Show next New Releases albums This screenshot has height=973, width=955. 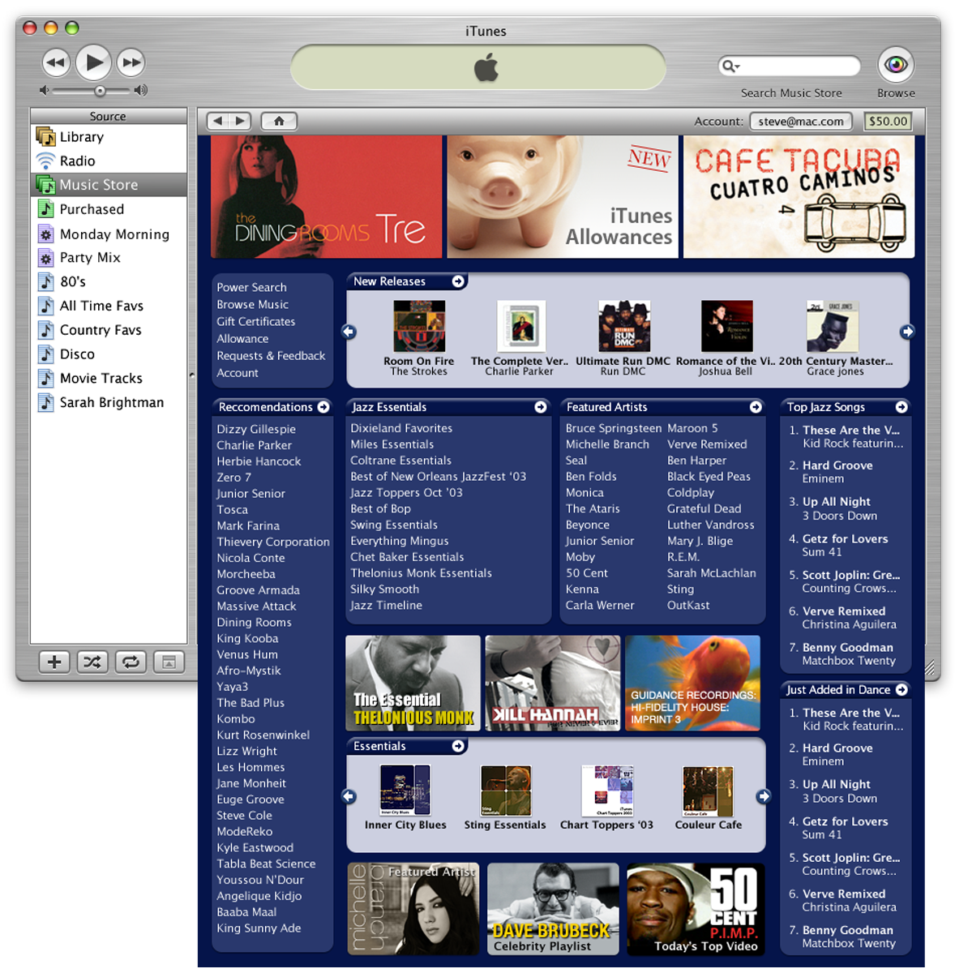[x=907, y=332]
